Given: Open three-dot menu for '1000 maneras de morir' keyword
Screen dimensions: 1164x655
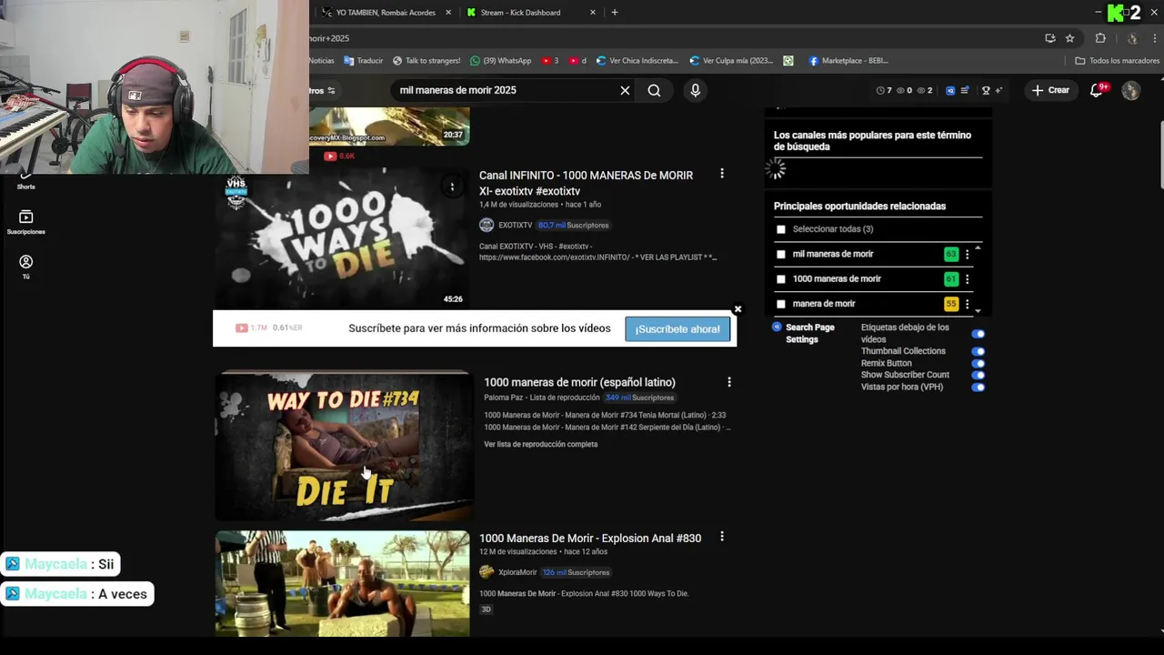Looking at the screenshot, I should pos(967,279).
